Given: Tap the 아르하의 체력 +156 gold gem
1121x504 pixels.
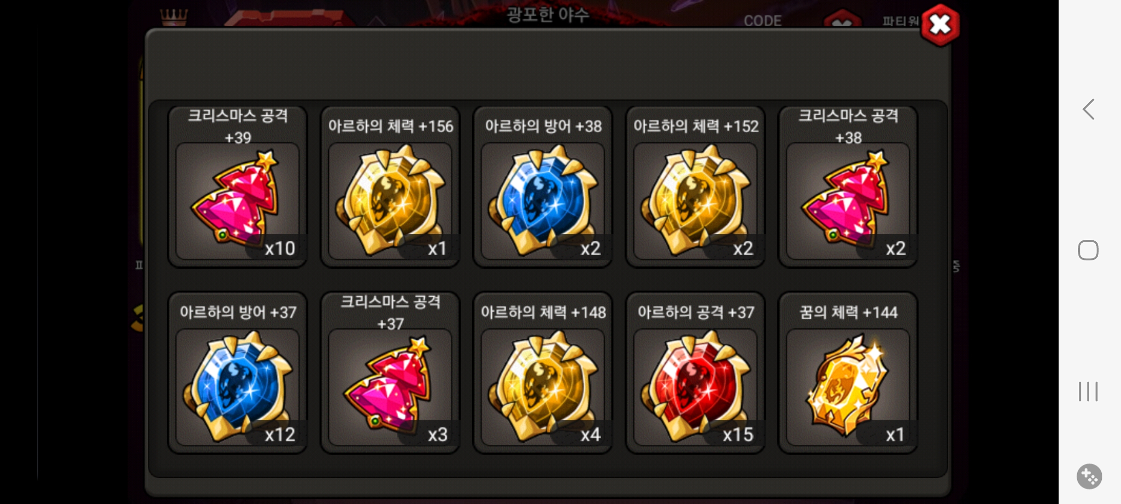Looking at the screenshot, I should [x=390, y=187].
